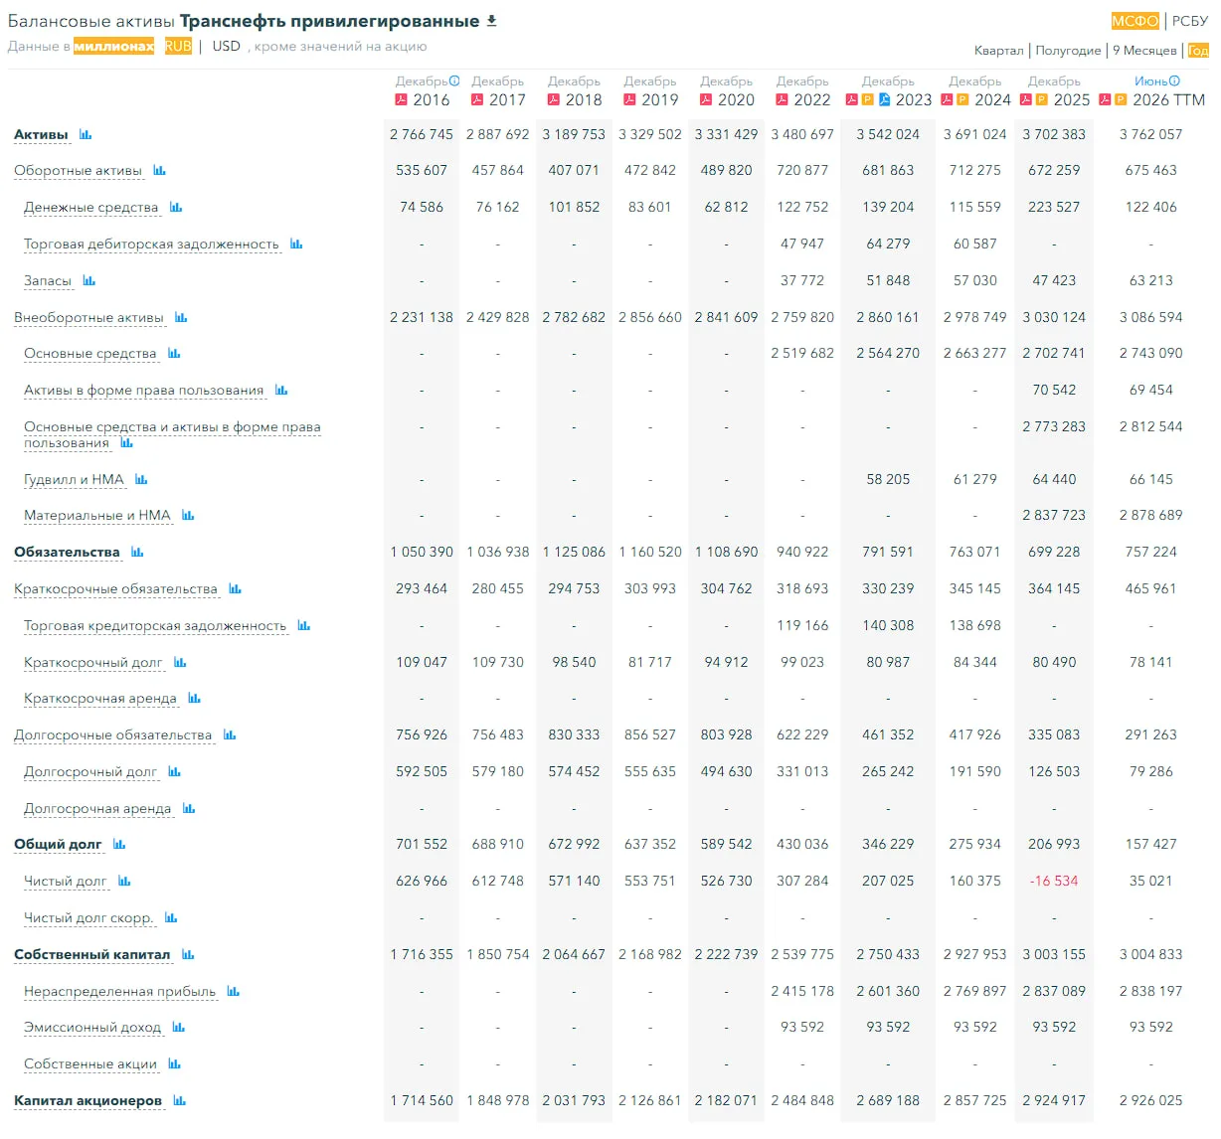Show the Краткосрочный долг chart icon
This screenshot has height=1139, width=1221.
pos(180,662)
